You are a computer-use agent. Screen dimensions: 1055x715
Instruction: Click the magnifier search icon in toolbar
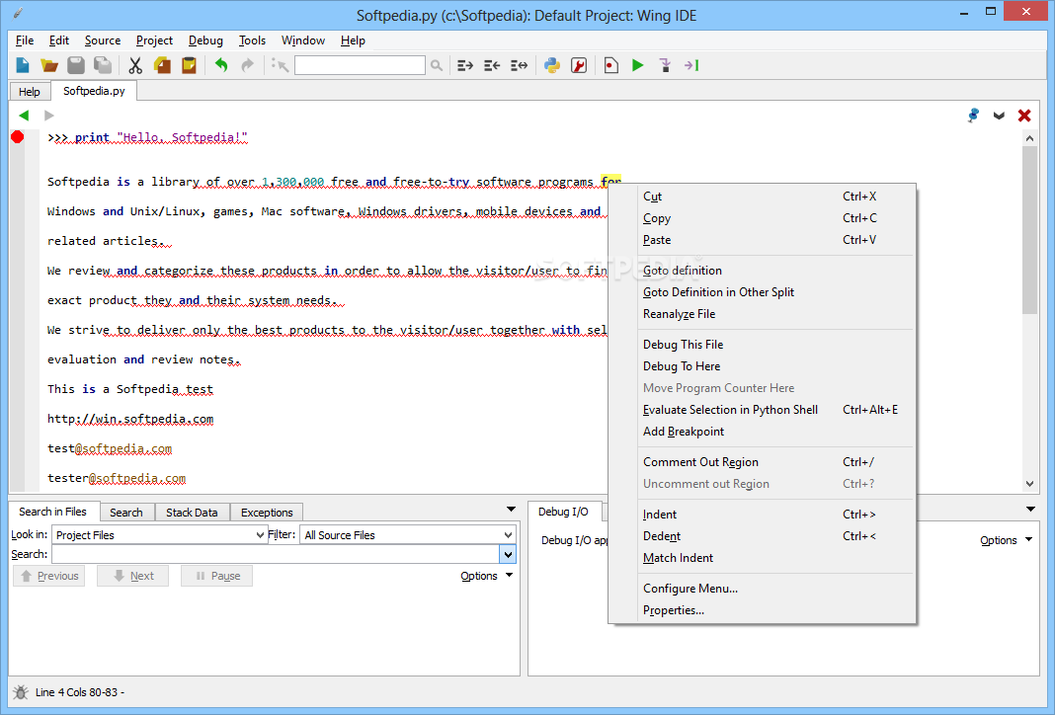pyautogui.click(x=437, y=65)
